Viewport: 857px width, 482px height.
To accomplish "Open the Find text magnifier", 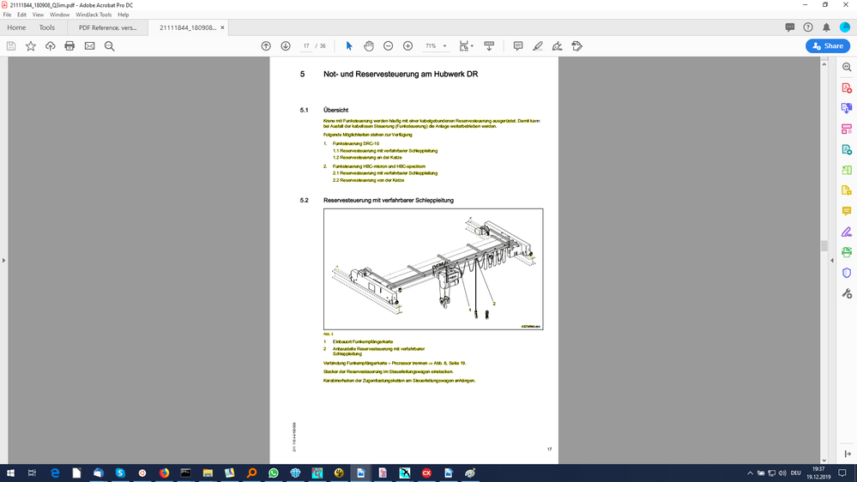I will (109, 46).
